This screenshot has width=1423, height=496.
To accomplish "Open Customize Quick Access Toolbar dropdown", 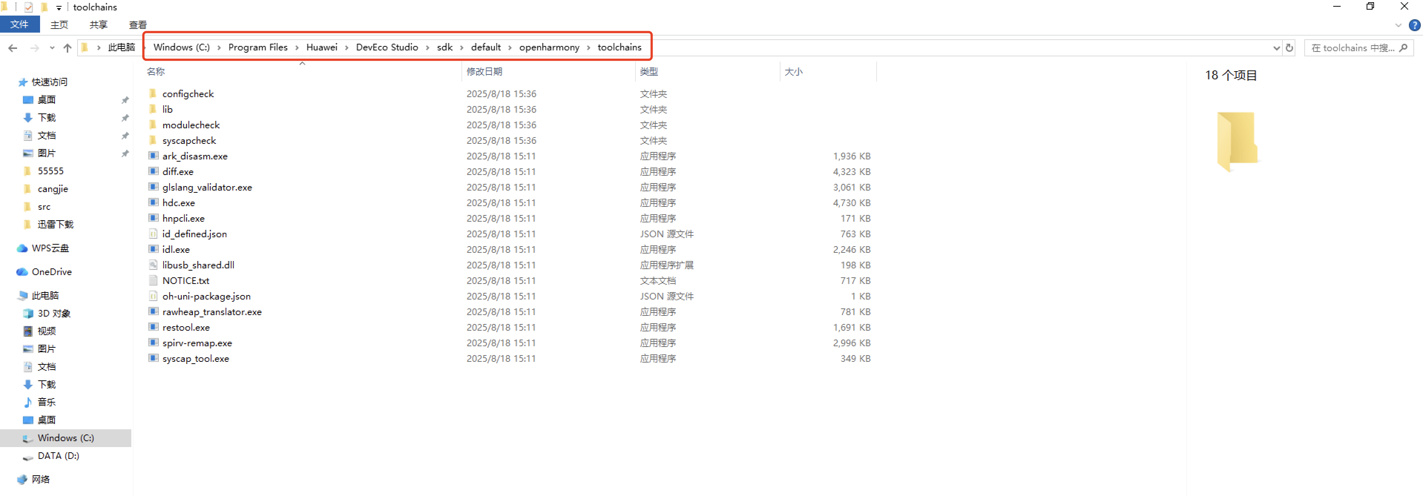I will (59, 8).
